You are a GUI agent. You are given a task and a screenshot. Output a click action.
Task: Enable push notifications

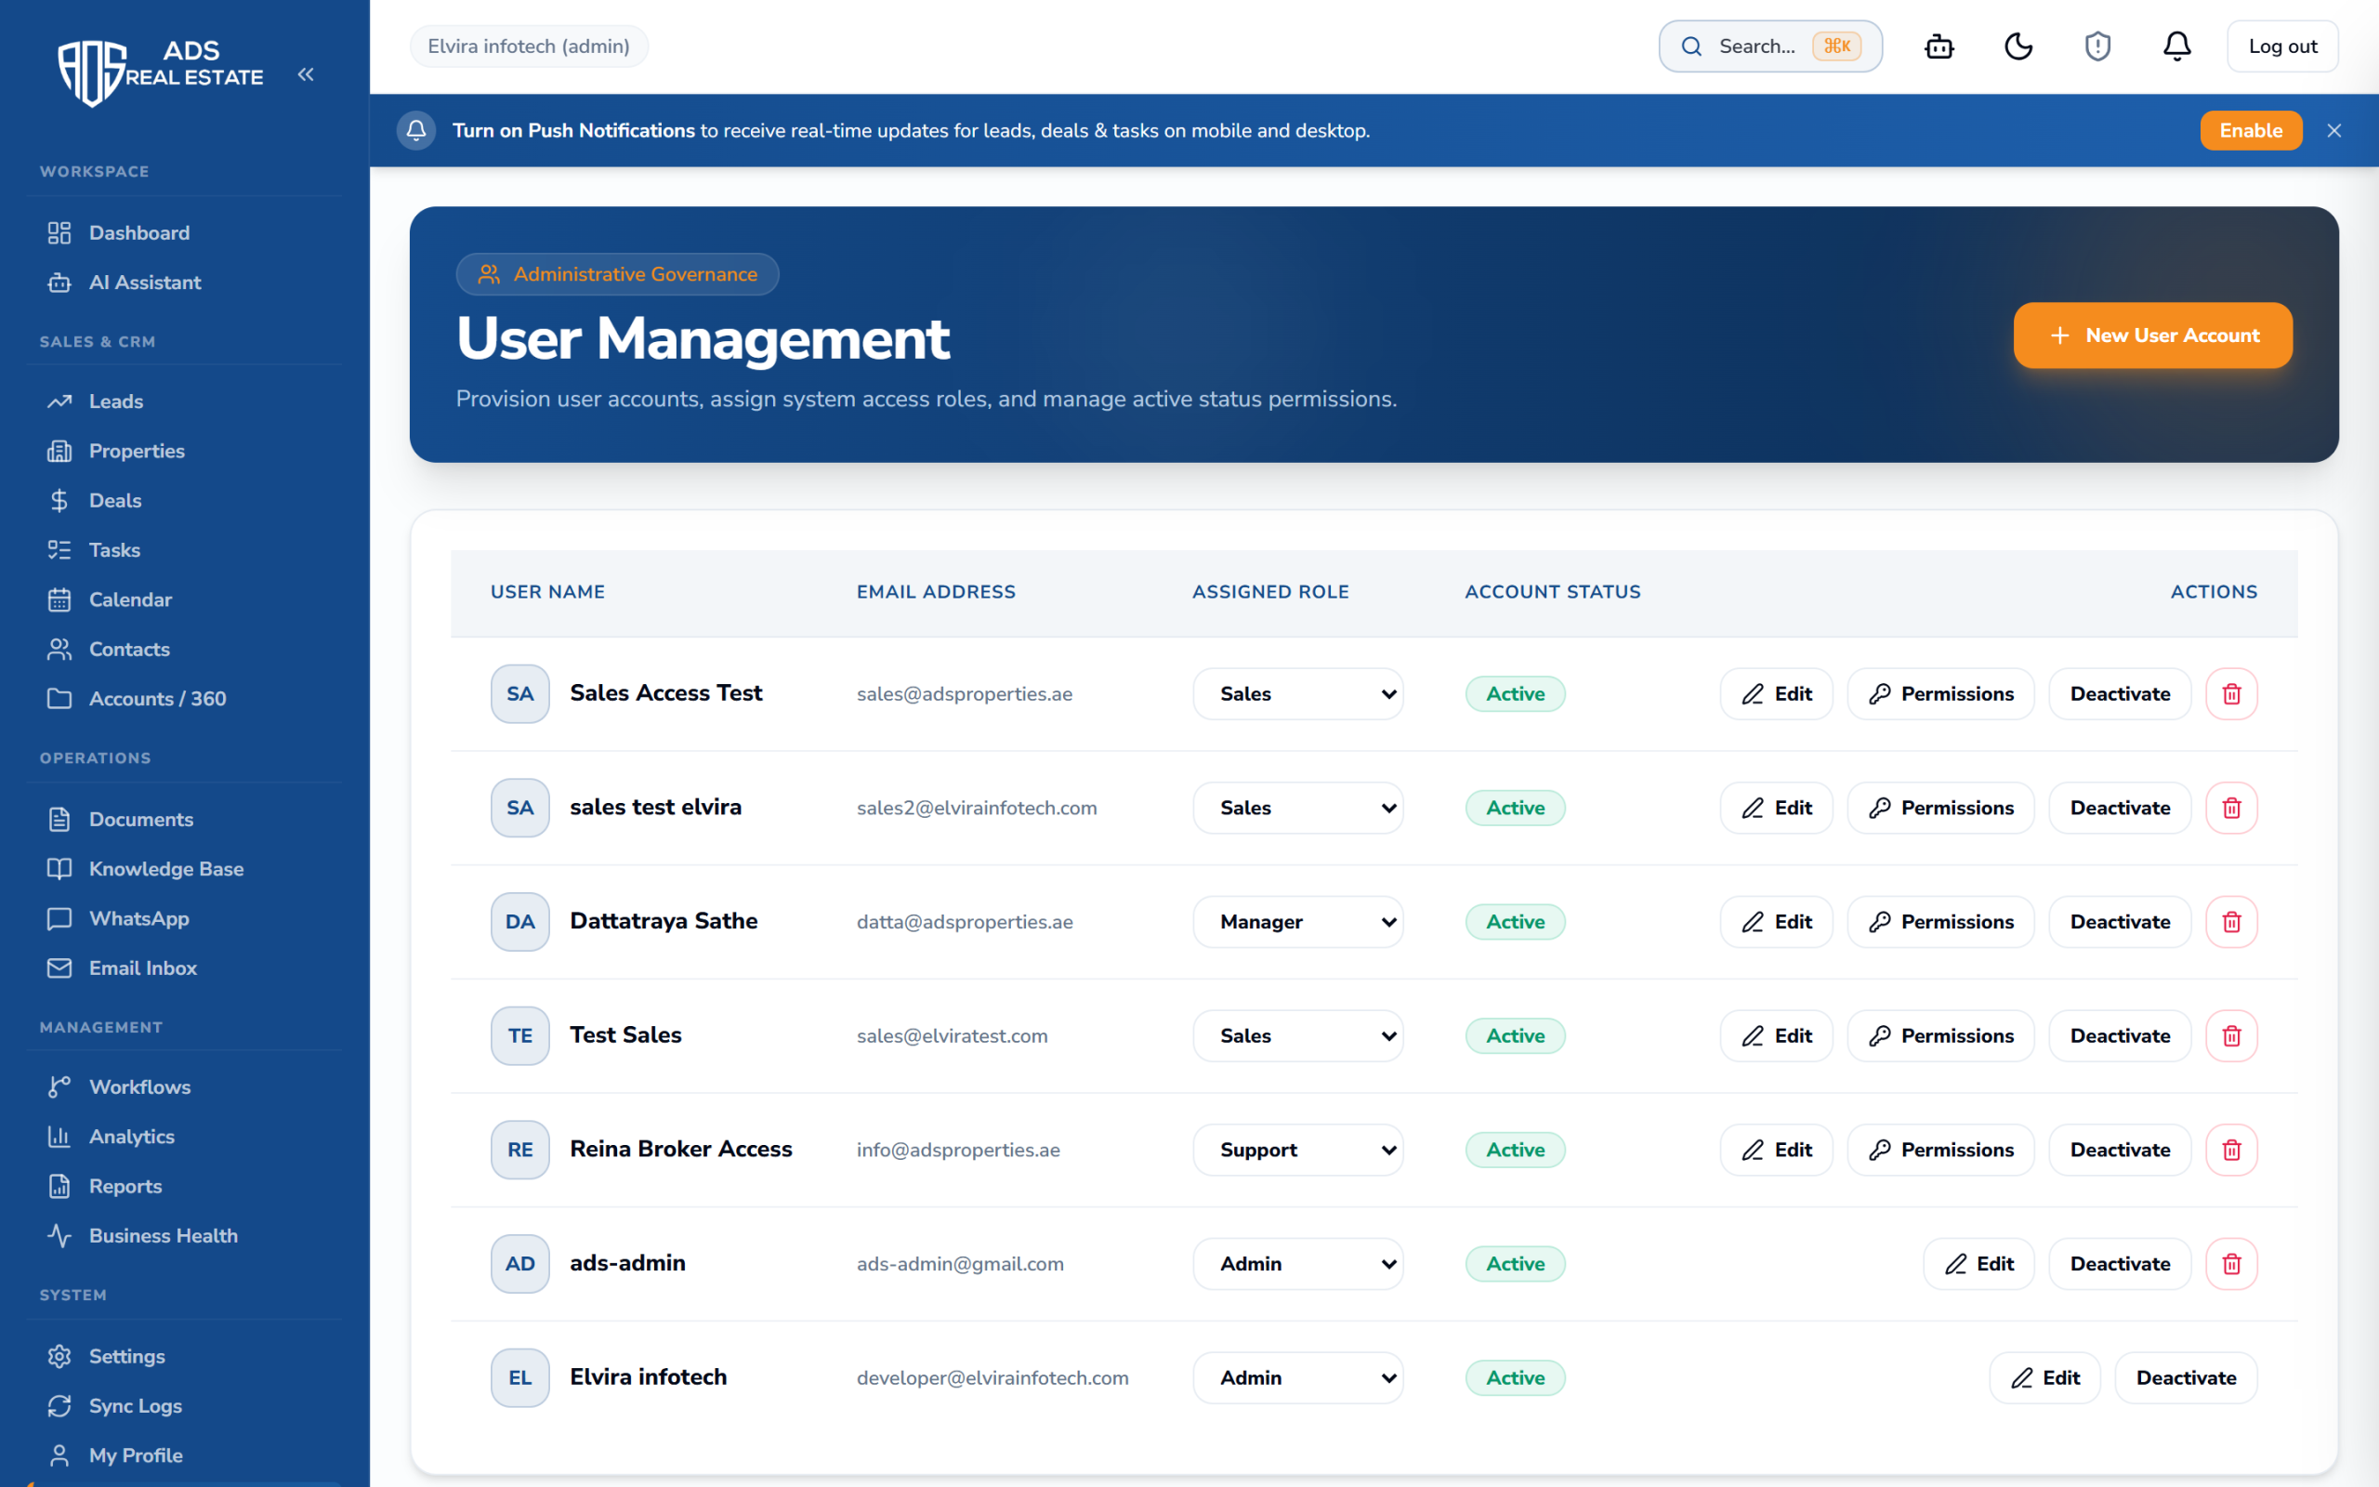(x=2250, y=131)
